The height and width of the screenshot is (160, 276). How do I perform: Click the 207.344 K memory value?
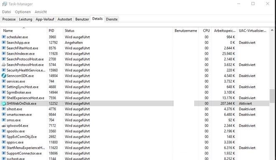tap(228, 103)
